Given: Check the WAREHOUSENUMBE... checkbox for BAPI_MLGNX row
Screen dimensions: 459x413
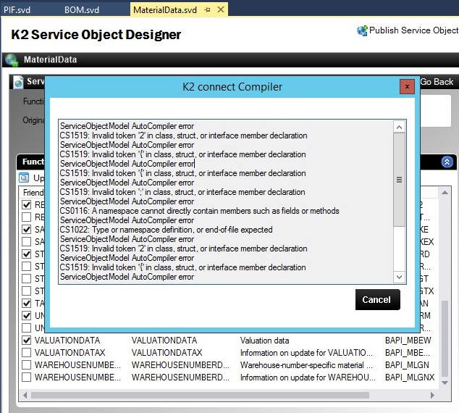Looking at the screenshot, I should pos(27,377).
